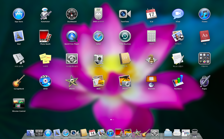Select the first (active) Launchpad page dot
The height and width of the screenshot is (139, 224).
coord(111,120)
